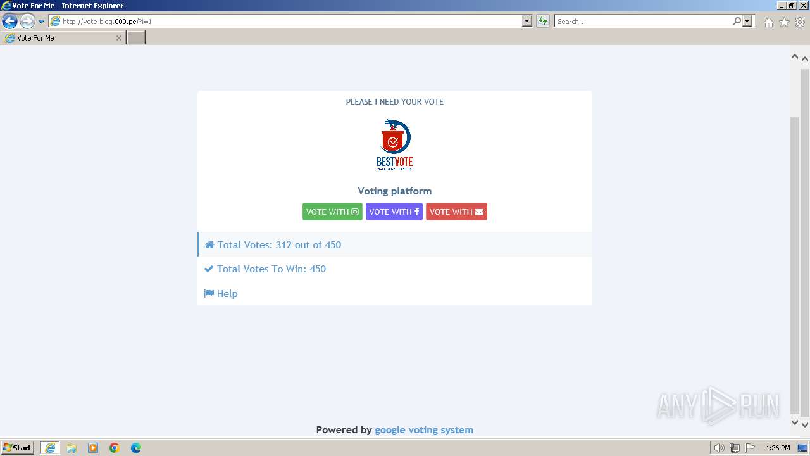Launch Microsoft Edge from the taskbar
Screen dimensions: 810x456
136,448
